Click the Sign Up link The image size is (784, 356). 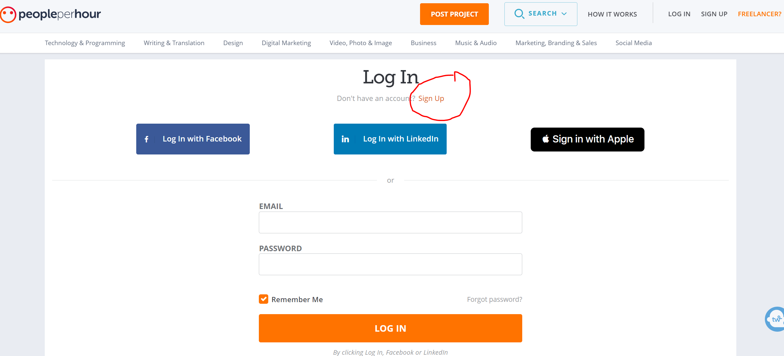coord(431,98)
